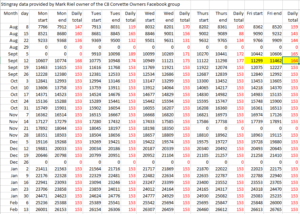Select the last Fri end value 26765
This screenshot has height=214, width=300.
[275, 209]
